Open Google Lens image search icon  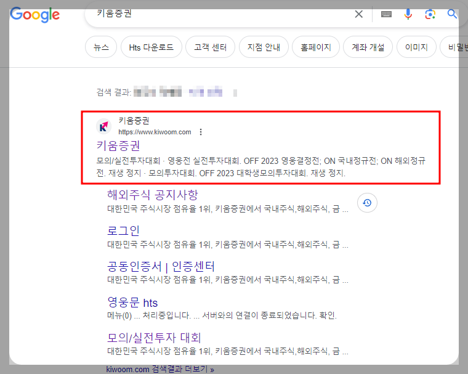click(430, 14)
